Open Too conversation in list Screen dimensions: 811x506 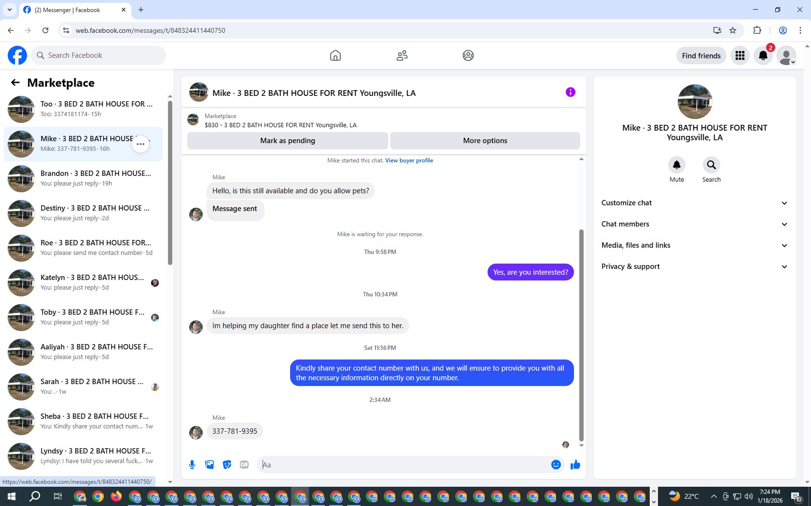83,109
